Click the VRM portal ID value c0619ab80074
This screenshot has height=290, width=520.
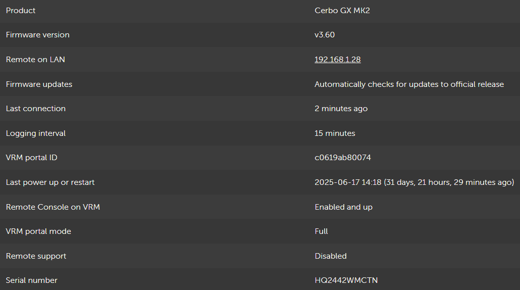point(342,158)
